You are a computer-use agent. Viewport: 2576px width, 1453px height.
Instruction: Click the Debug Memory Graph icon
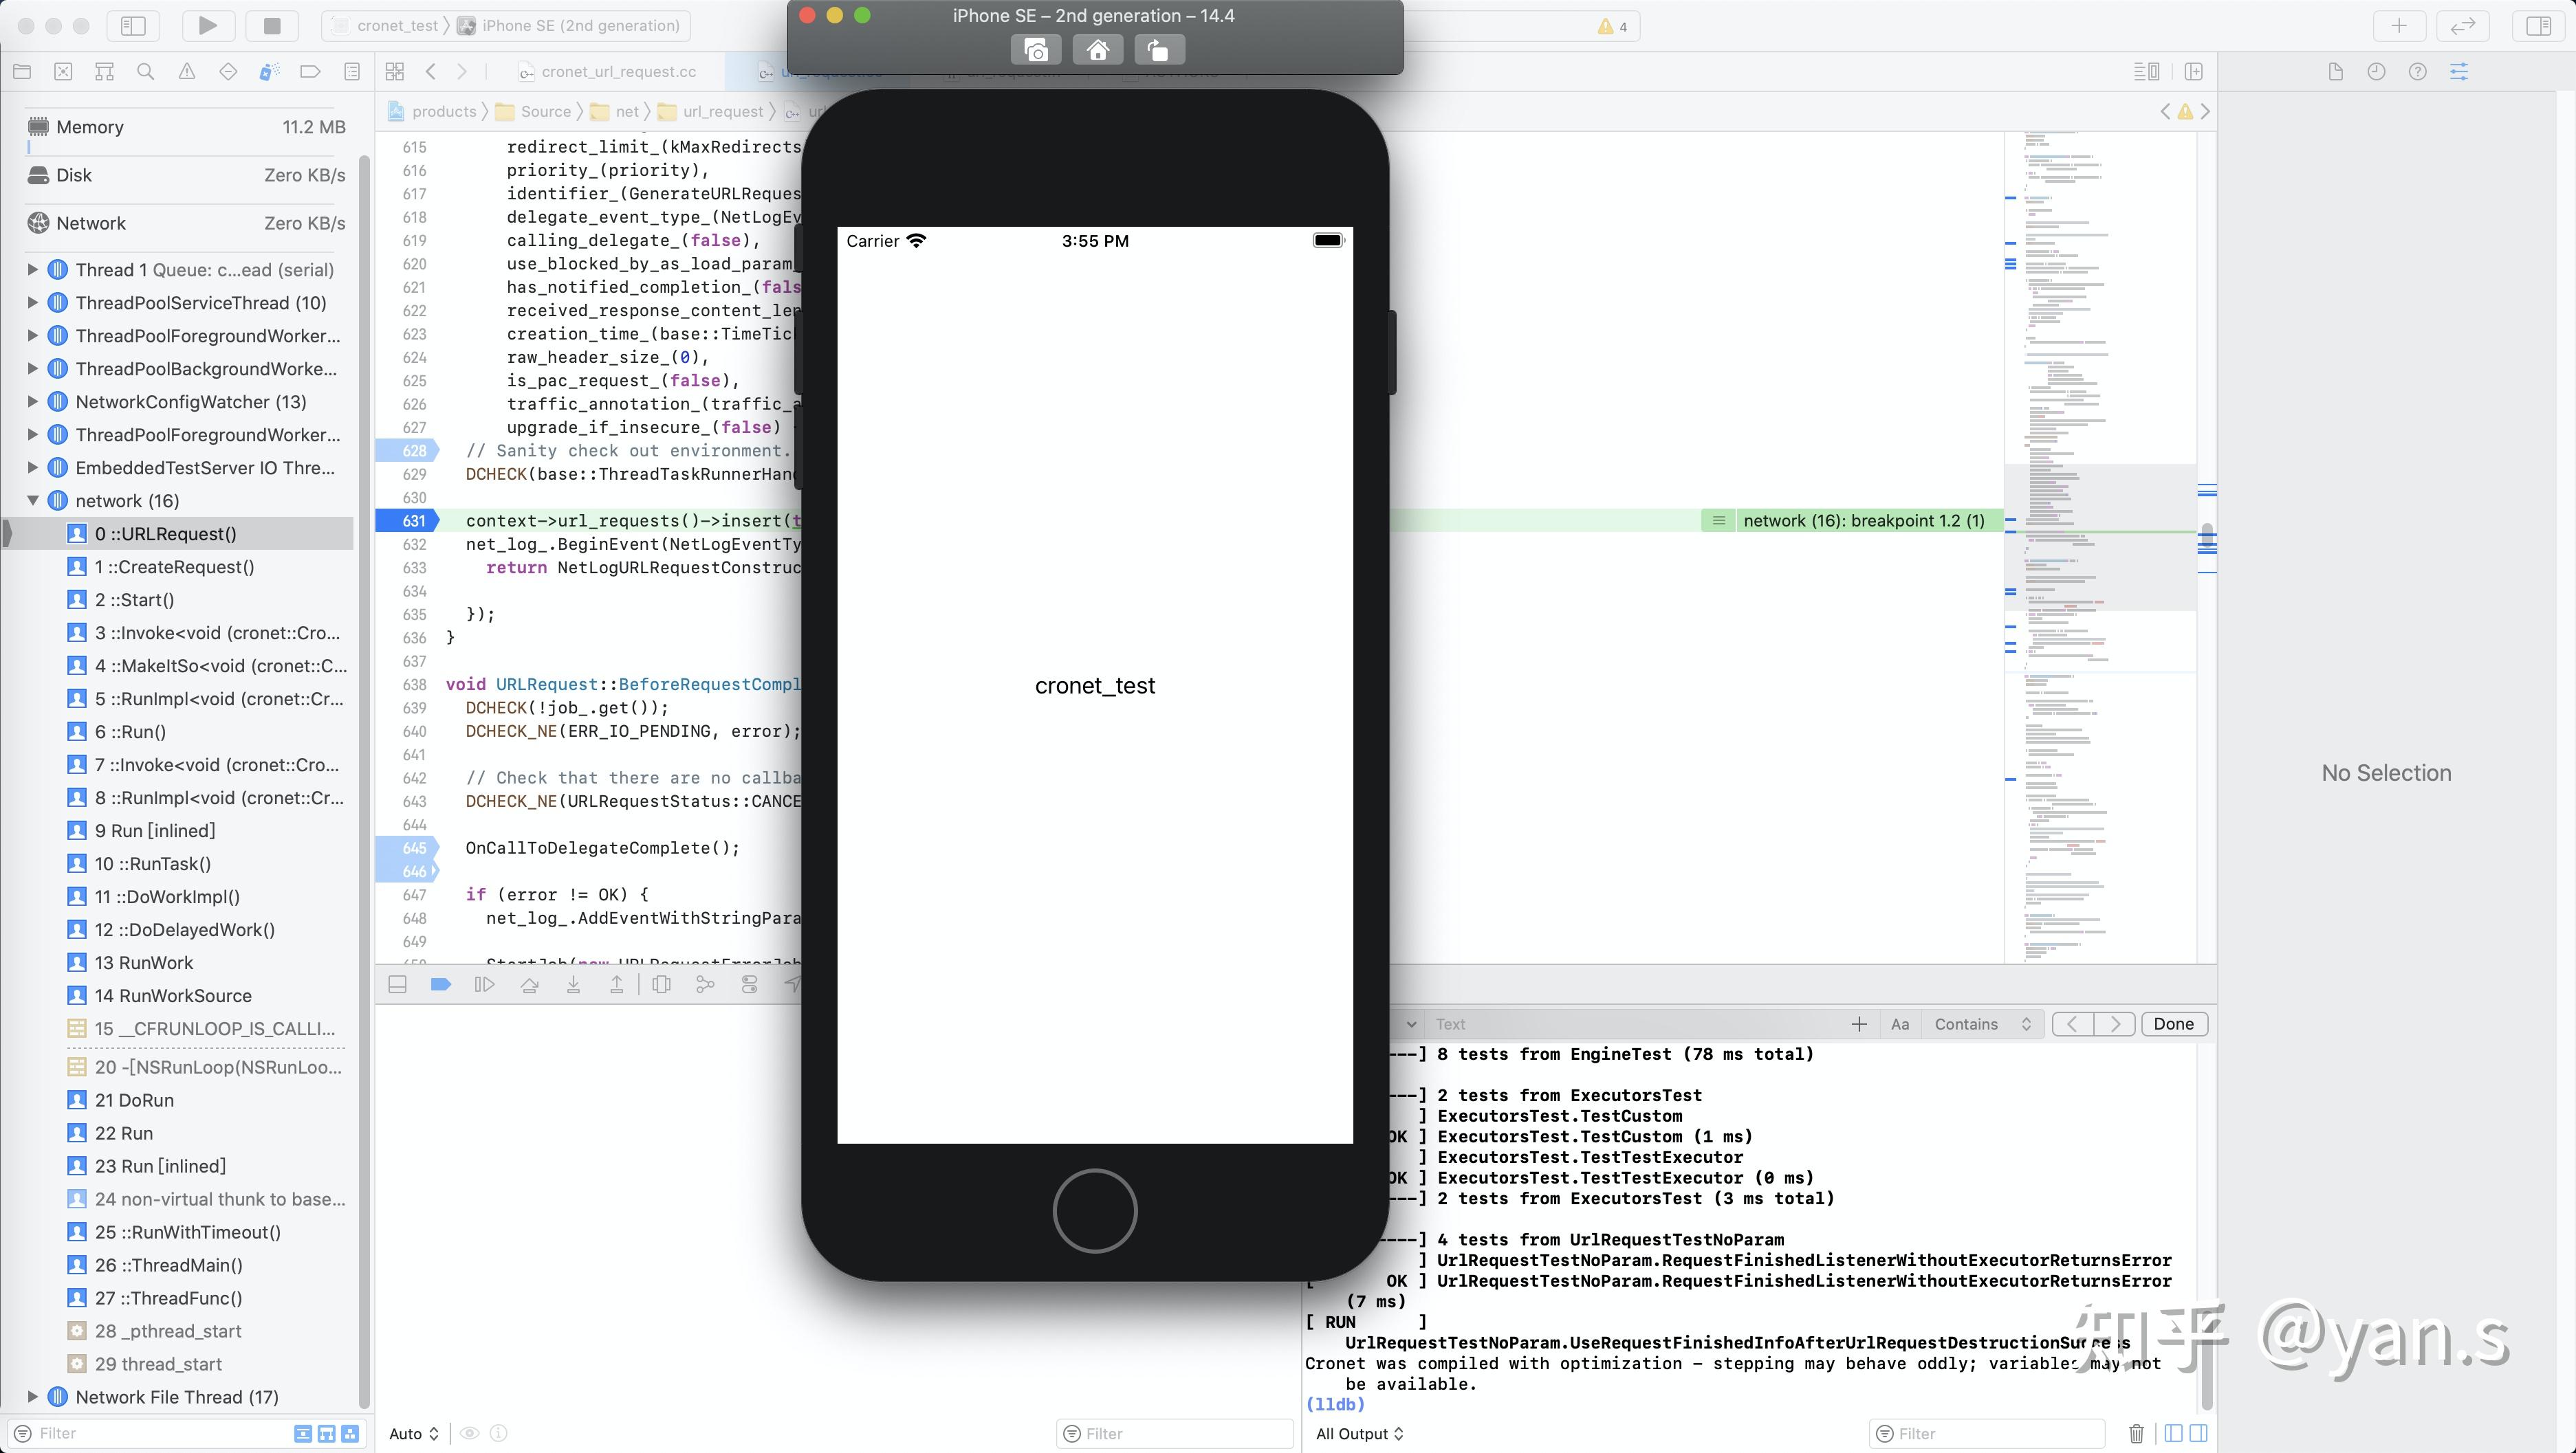704,984
